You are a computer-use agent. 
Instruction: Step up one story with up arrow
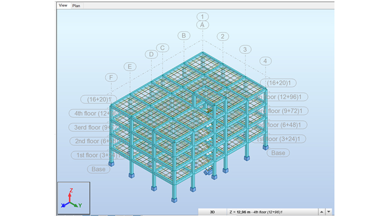coord(321,212)
